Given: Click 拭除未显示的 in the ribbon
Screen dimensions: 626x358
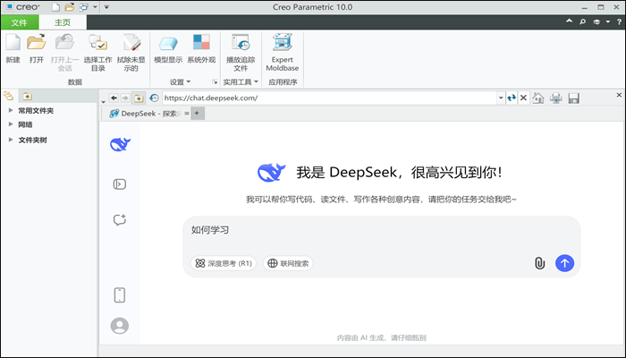Looking at the screenshot, I should 131,53.
